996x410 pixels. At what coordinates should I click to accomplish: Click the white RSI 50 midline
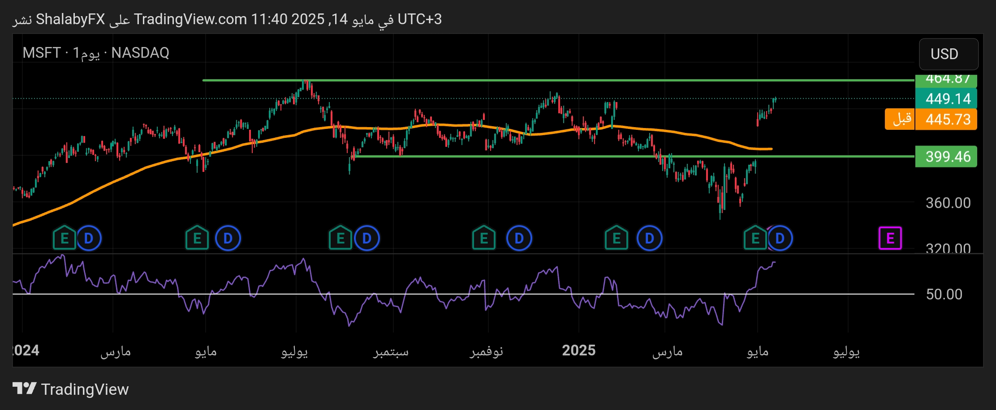[463, 294]
